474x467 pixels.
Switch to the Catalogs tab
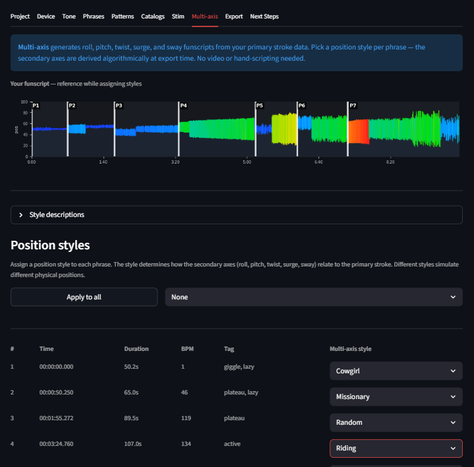tap(153, 16)
